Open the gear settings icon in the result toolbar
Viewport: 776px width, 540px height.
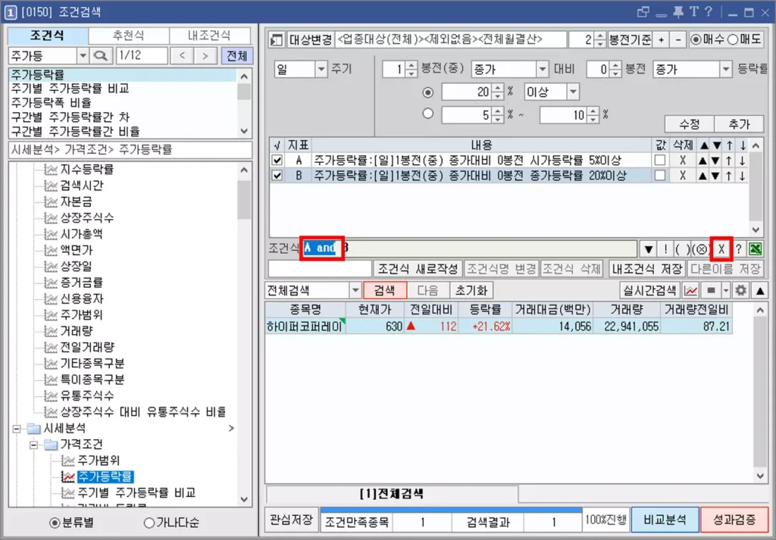tap(740, 290)
